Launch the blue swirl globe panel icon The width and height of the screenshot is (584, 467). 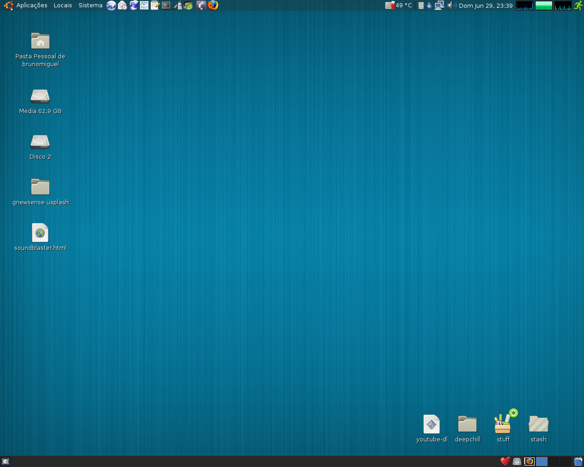pyautogui.click(x=133, y=5)
